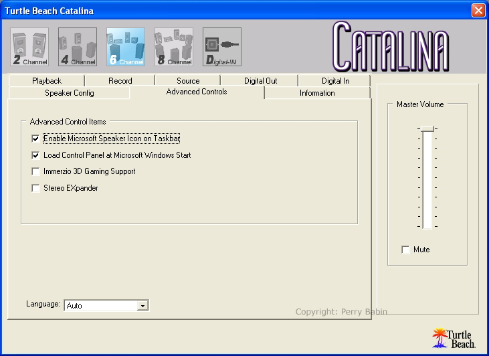The image size is (489, 356).
Task: Uncheck Load Control Panel at Windows Start
Action: pos(36,155)
